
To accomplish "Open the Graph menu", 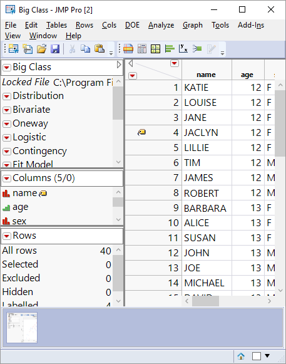I will tap(193, 25).
